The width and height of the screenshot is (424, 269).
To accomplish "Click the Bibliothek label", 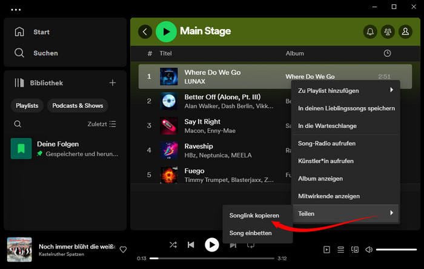I will pyautogui.click(x=46, y=83).
